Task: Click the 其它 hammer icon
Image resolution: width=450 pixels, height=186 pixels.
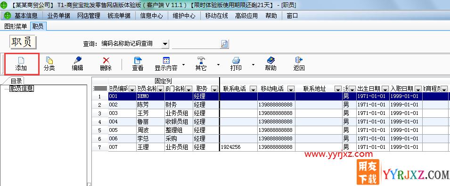Action: pos(201,60)
